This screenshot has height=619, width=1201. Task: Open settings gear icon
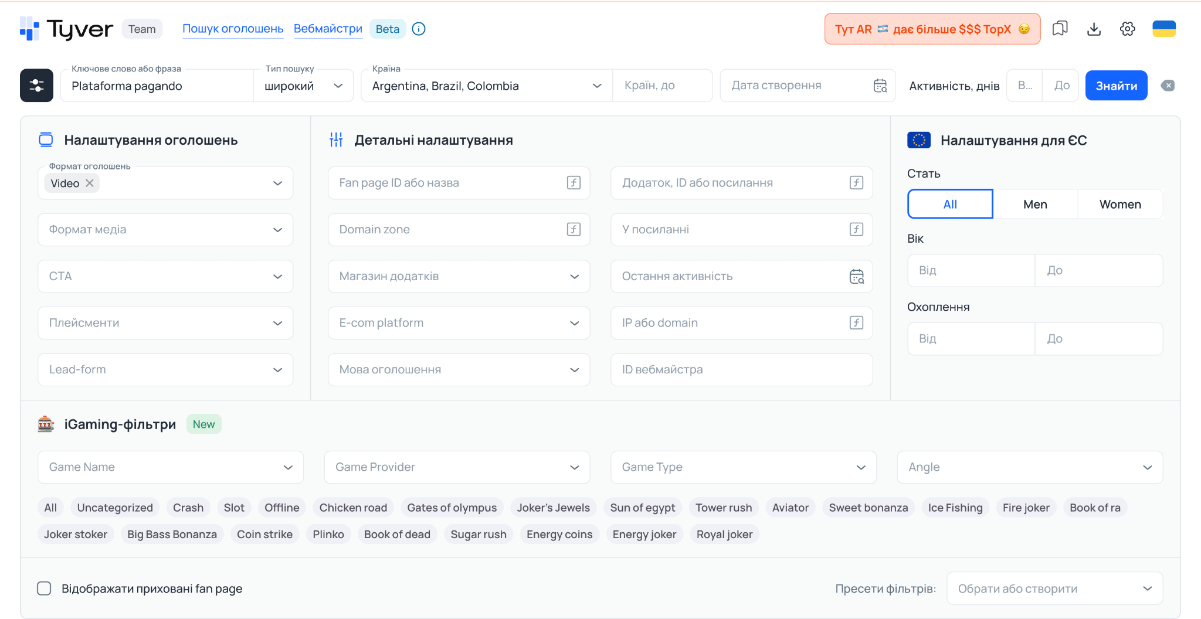coord(1127,29)
